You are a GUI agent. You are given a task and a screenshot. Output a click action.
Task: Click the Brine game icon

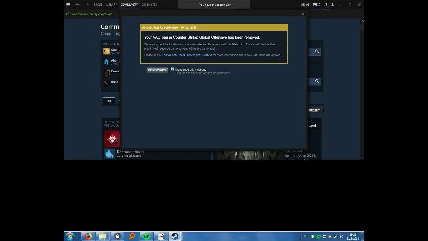[x=106, y=83]
